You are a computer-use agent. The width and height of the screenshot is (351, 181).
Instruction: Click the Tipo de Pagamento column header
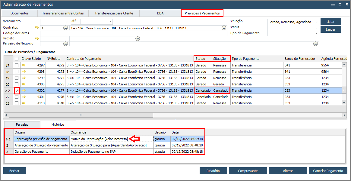pos(257,59)
